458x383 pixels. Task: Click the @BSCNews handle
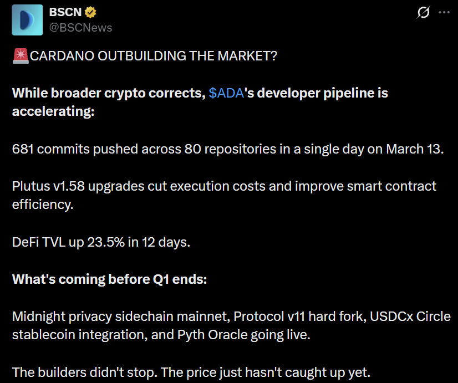(x=80, y=27)
